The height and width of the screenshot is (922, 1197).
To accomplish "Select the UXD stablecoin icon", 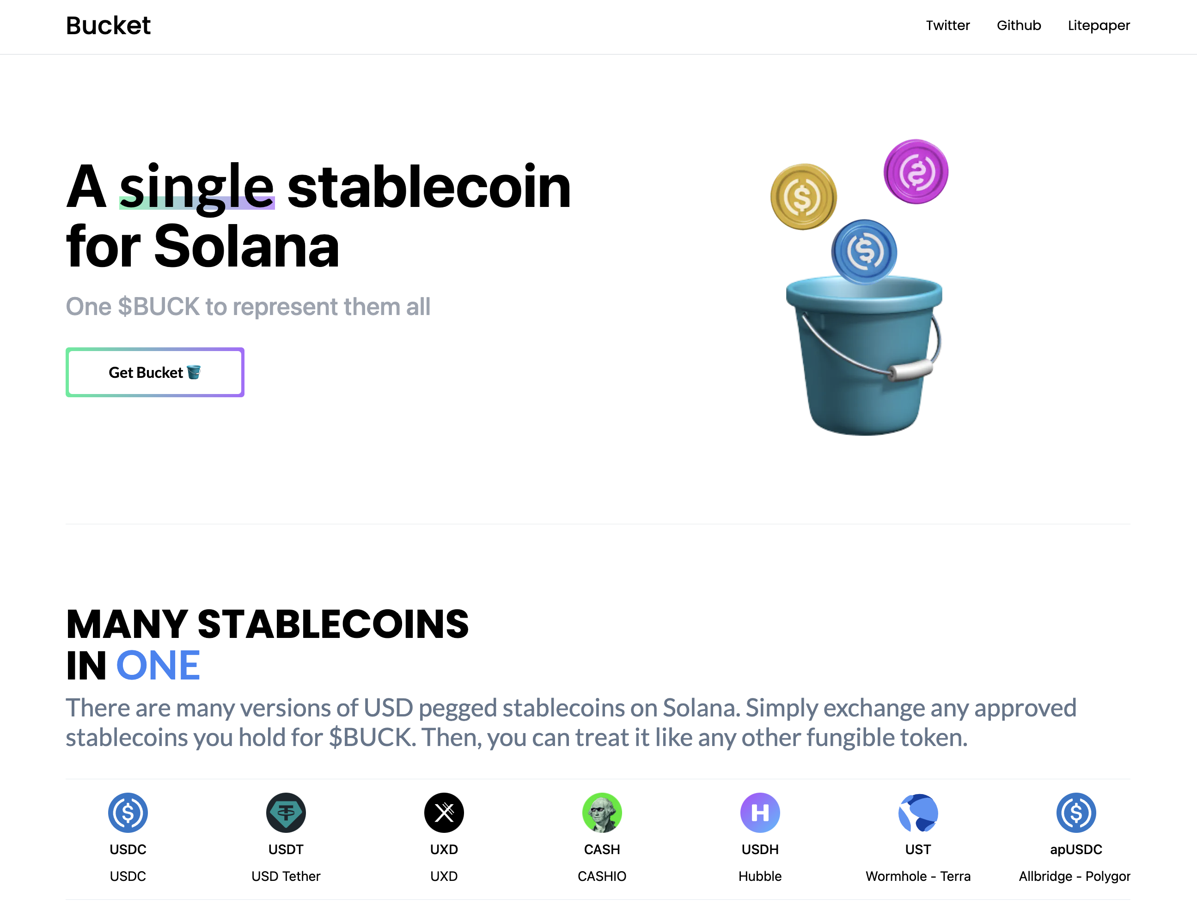I will (444, 813).
